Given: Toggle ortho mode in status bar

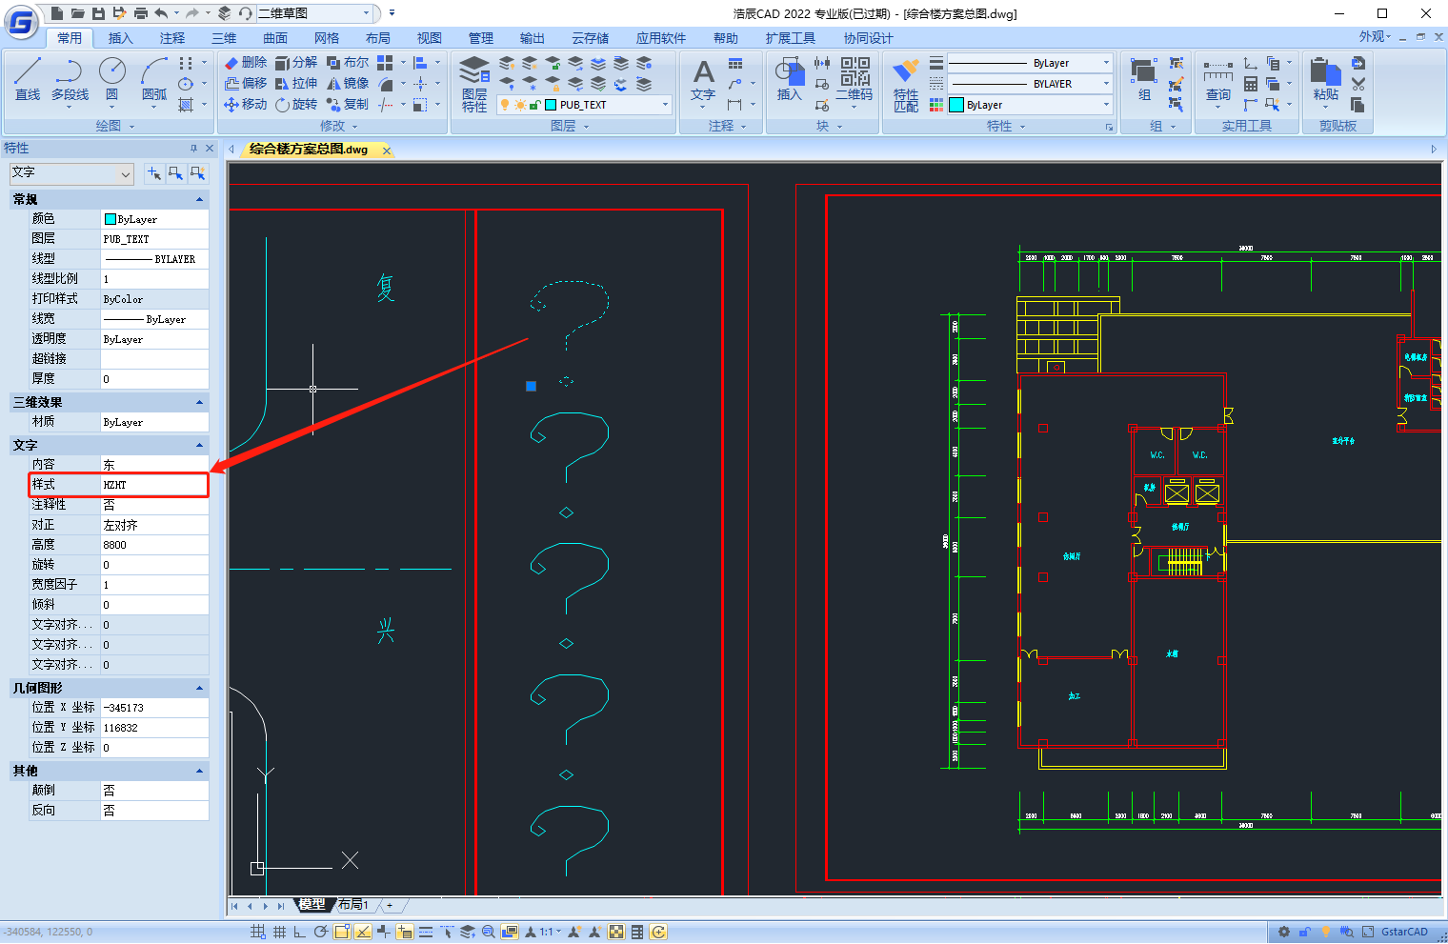Looking at the screenshot, I should pos(299,932).
